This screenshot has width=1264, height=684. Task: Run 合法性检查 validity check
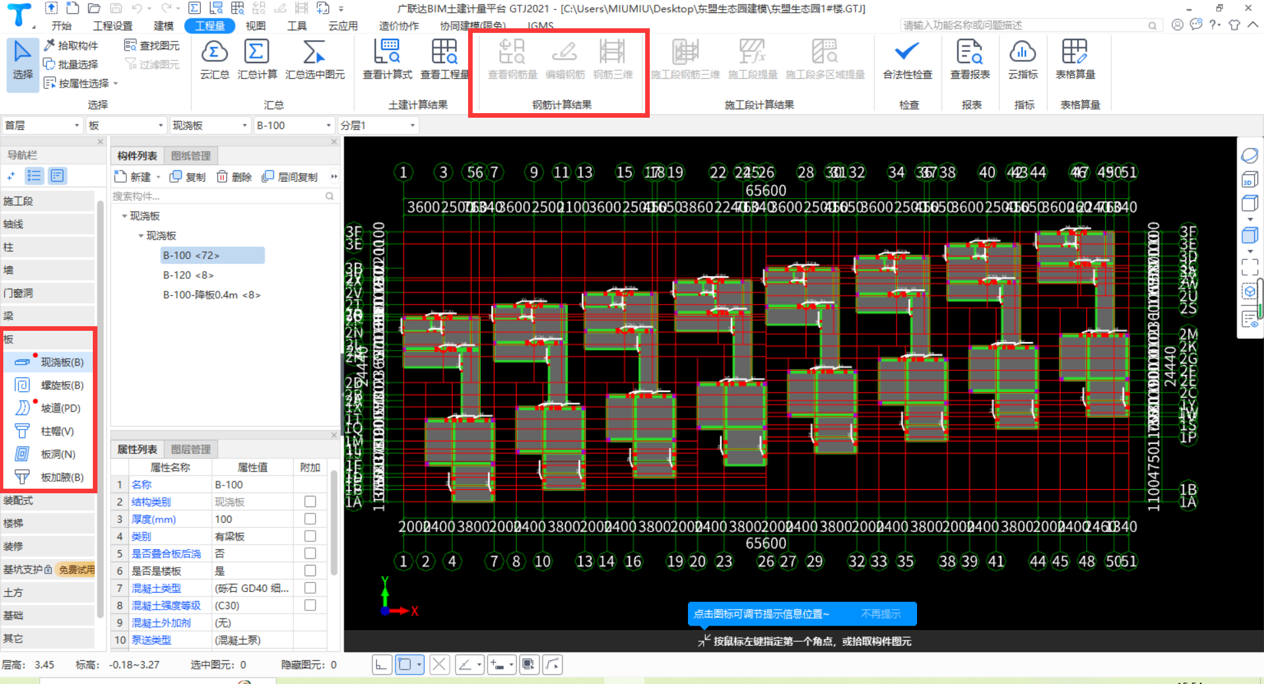(907, 59)
